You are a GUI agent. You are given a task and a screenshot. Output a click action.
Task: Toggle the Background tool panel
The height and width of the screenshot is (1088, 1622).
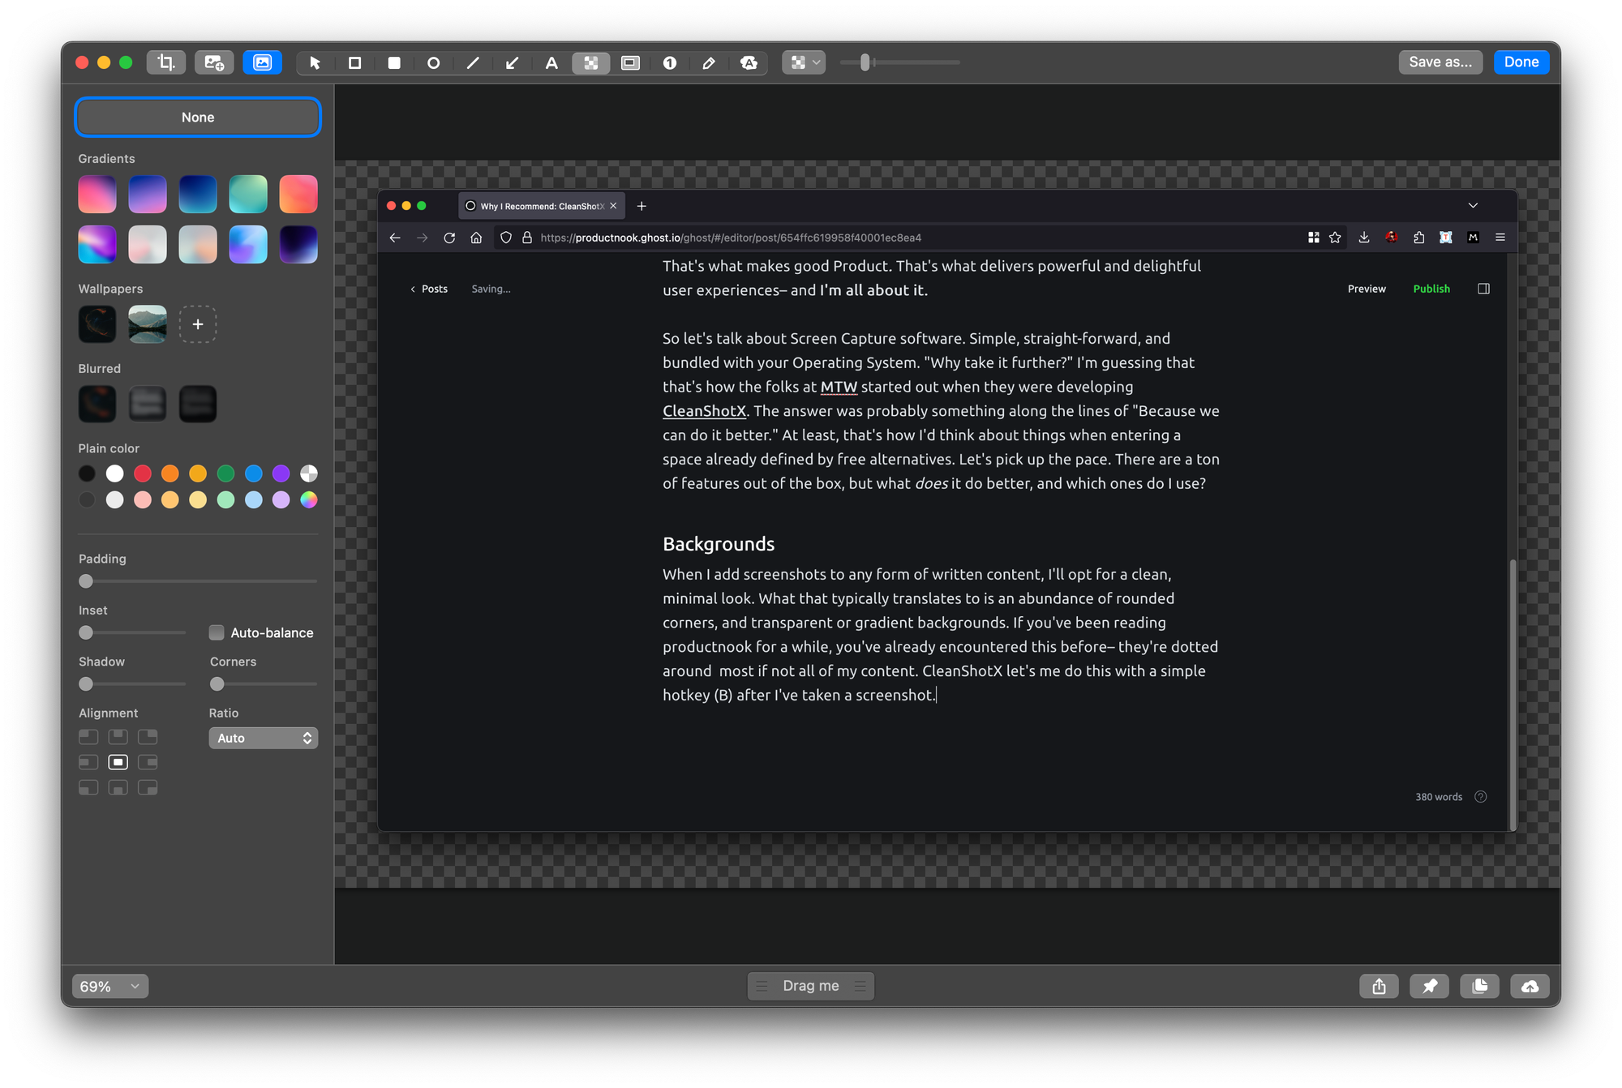click(x=262, y=62)
